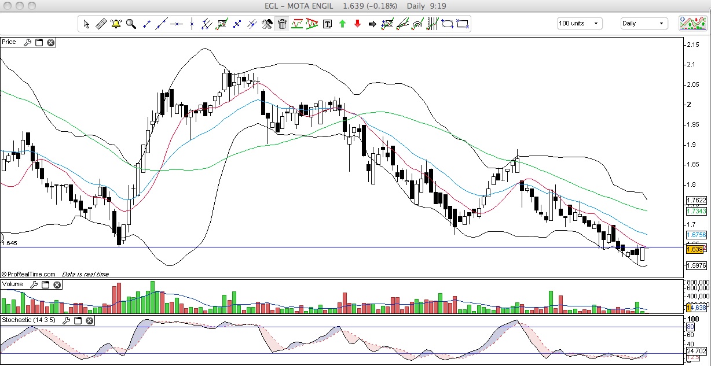Open the 100 units dropdown
The height and width of the screenshot is (366, 711).
coord(580,24)
